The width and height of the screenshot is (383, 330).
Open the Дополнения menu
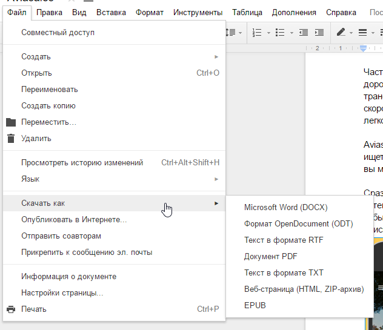(x=294, y=12)
